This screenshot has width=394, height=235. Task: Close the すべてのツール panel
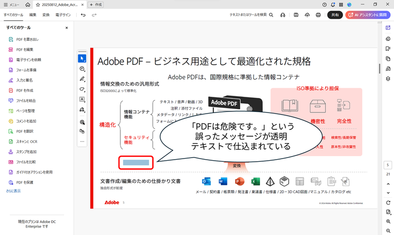67,28
